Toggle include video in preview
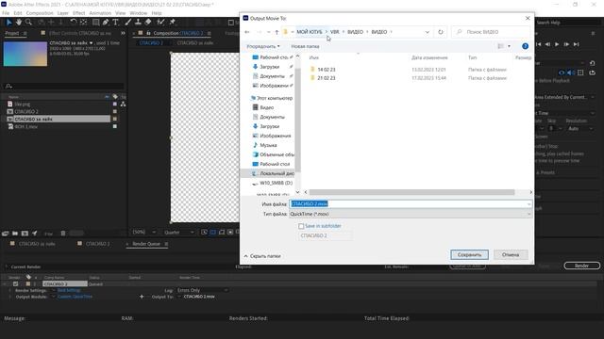 [x=562, y=73]
